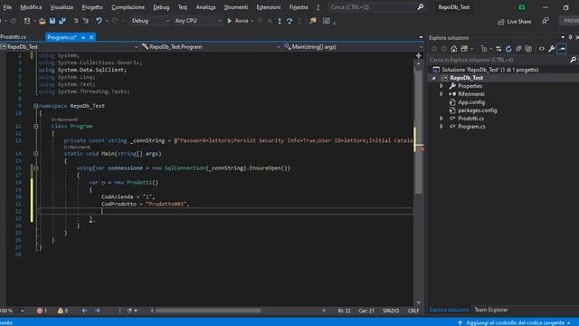Image resolution: width=579 pixels, height=326 pixels.
Task: Click the Home icon in Esplora soluzioni
Action: [454, 49]
